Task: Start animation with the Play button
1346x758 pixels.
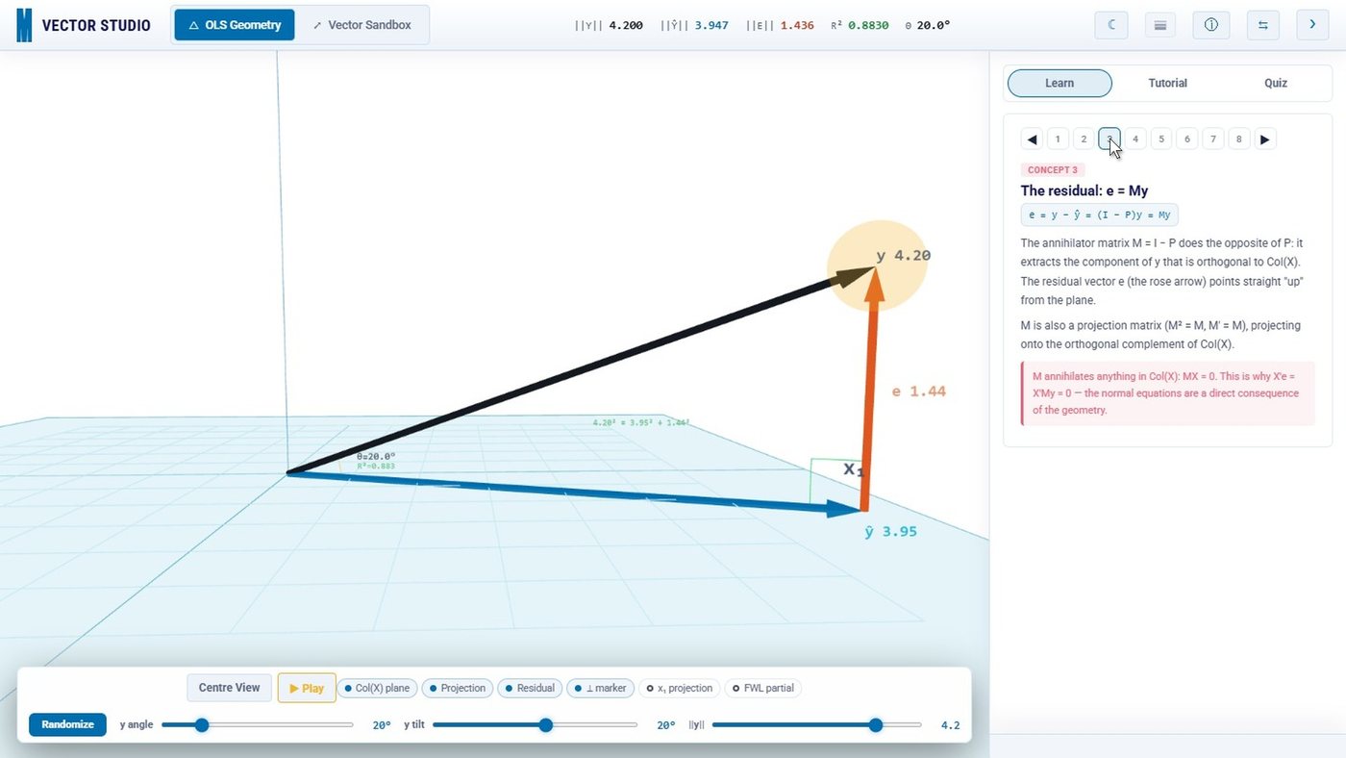Action: pyautogui.click(x=307, y=688)
